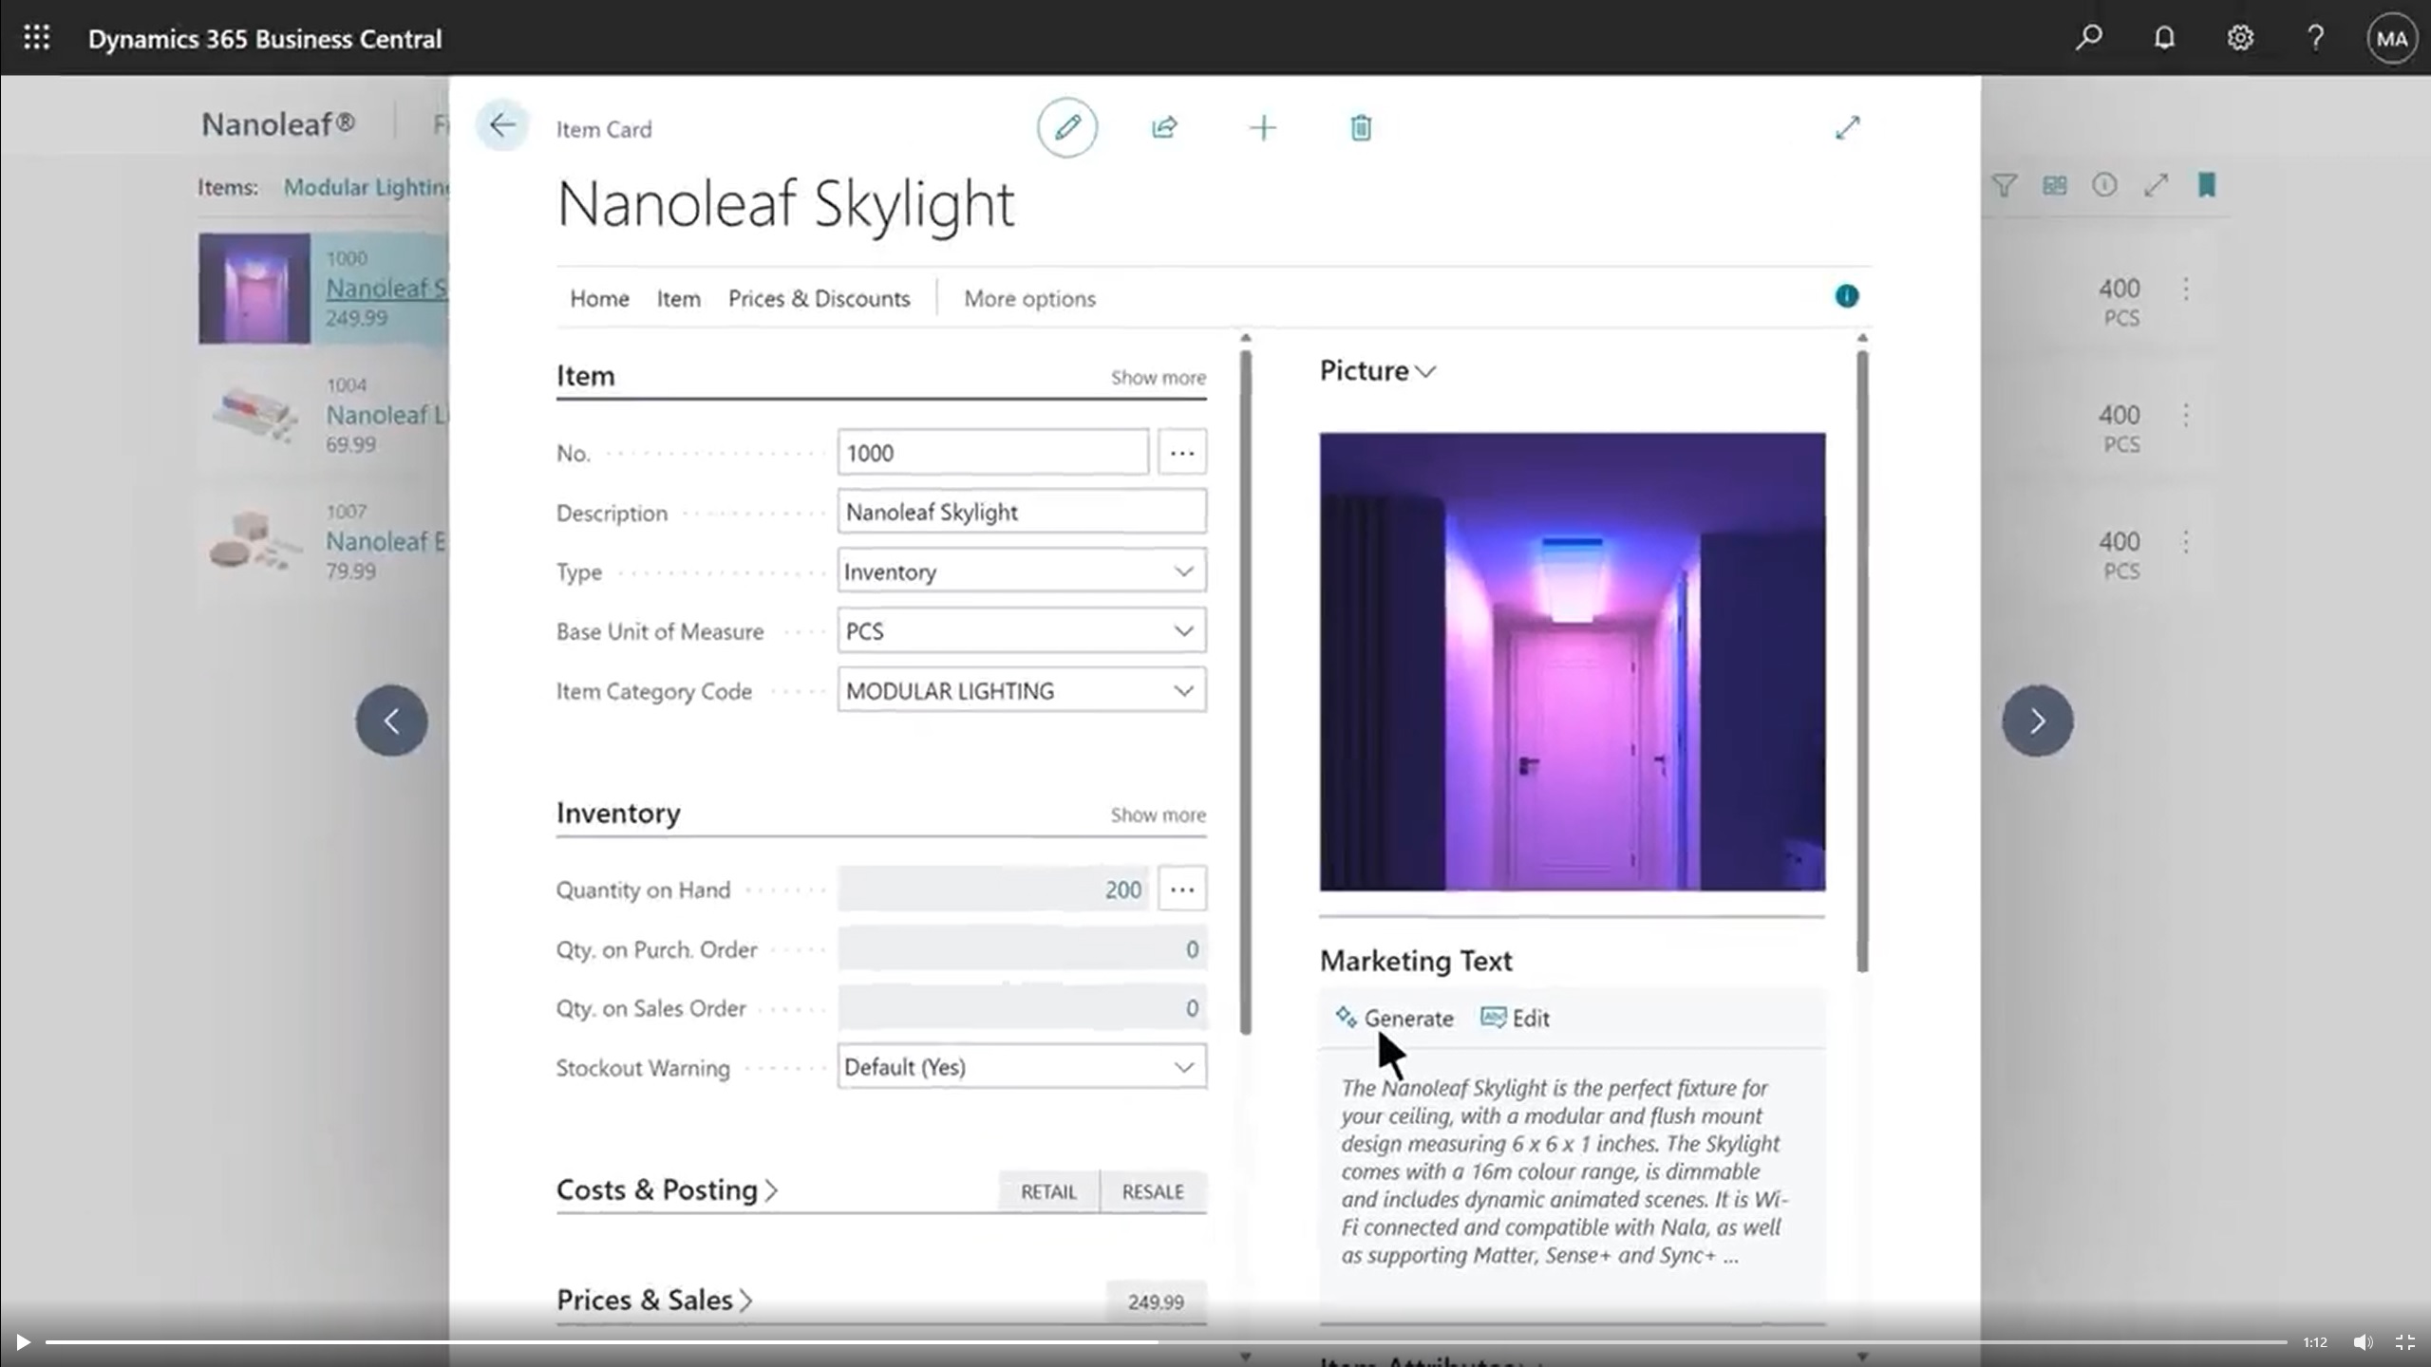This screenshot has height=1367, width=2431.
Task: Open the filter funnel in background list
Action: (2004, 185)
